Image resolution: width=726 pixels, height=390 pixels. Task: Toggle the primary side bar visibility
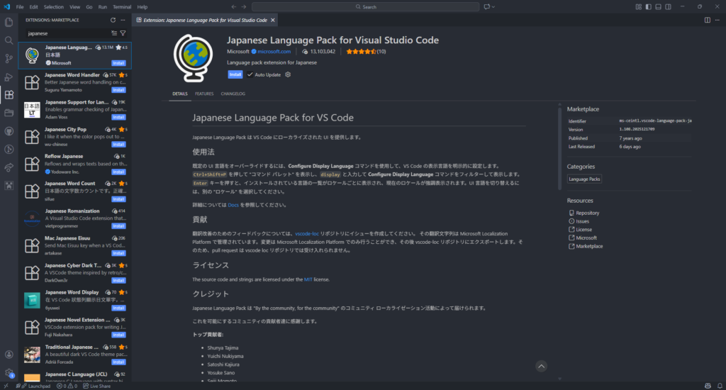click(649, 6)
